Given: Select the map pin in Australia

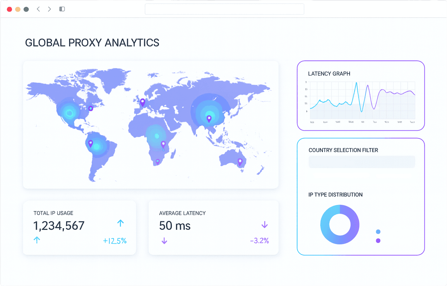Looking at the screenshot, I should click(240, 162).
